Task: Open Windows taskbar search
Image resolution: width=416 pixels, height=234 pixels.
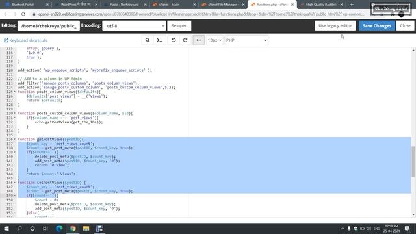Action: point(19,228)
